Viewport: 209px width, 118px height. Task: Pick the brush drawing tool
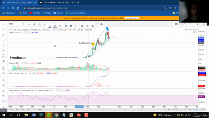(x=4, y=40)
